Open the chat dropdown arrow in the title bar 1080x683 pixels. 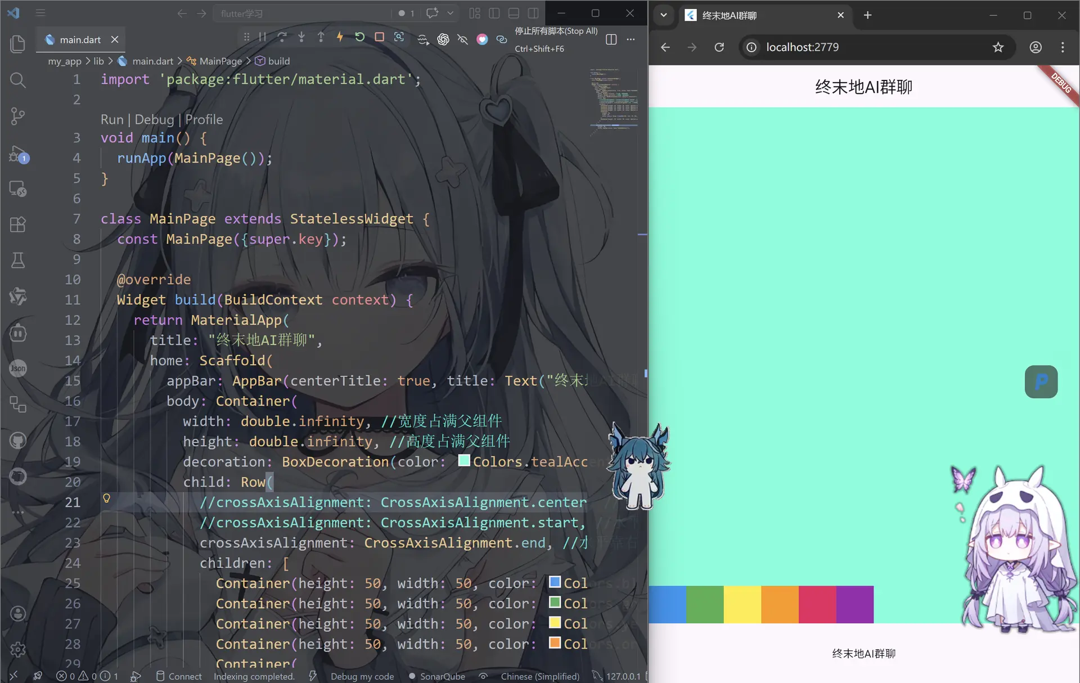[x=451, y=13]
